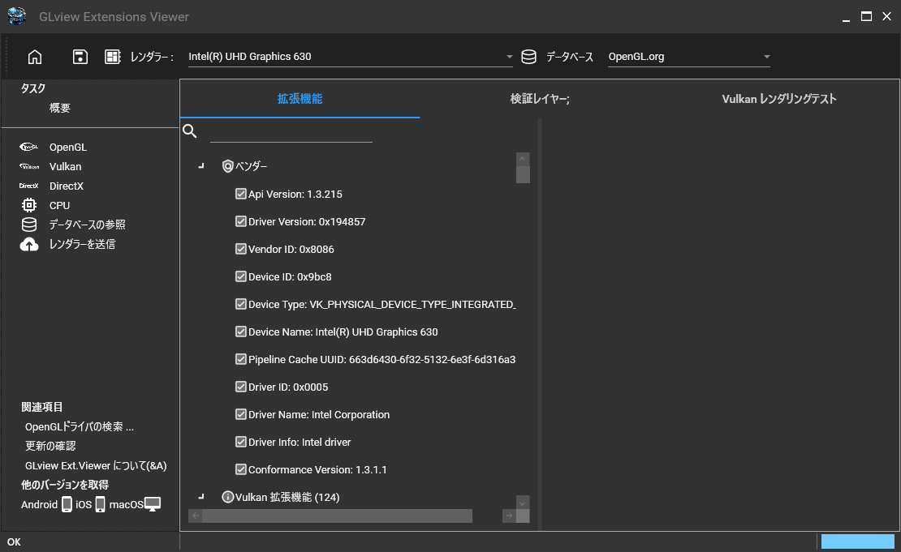901x552 pixels.
Task: Toggle the Device ID: 0x9bc8 checkbox
Action: pos(241,276)
